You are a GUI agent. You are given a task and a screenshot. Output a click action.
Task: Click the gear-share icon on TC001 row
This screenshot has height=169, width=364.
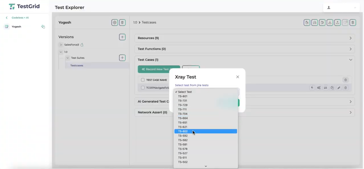pyautogui.click(x=319, y=88)
